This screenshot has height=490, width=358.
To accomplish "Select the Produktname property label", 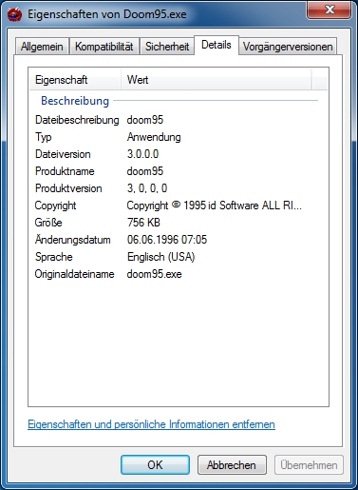I will click(65, 171).
